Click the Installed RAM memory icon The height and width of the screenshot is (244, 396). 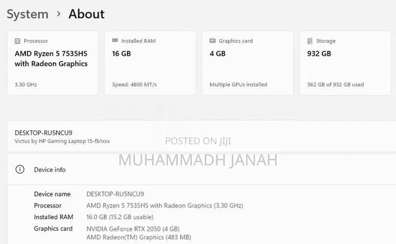115,41
